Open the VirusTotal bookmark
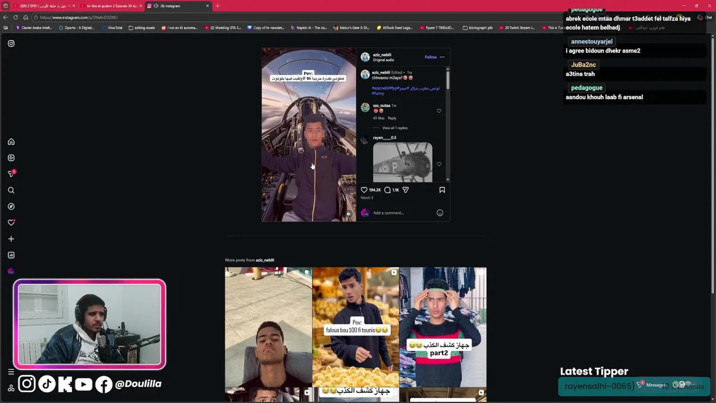The height and width of the screenshot is (403, 716). pos(112,27)
